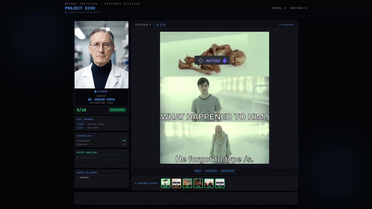Click the SPECIMEN HISTORY label
Screen dimensions: 372x209
point(148,183)
